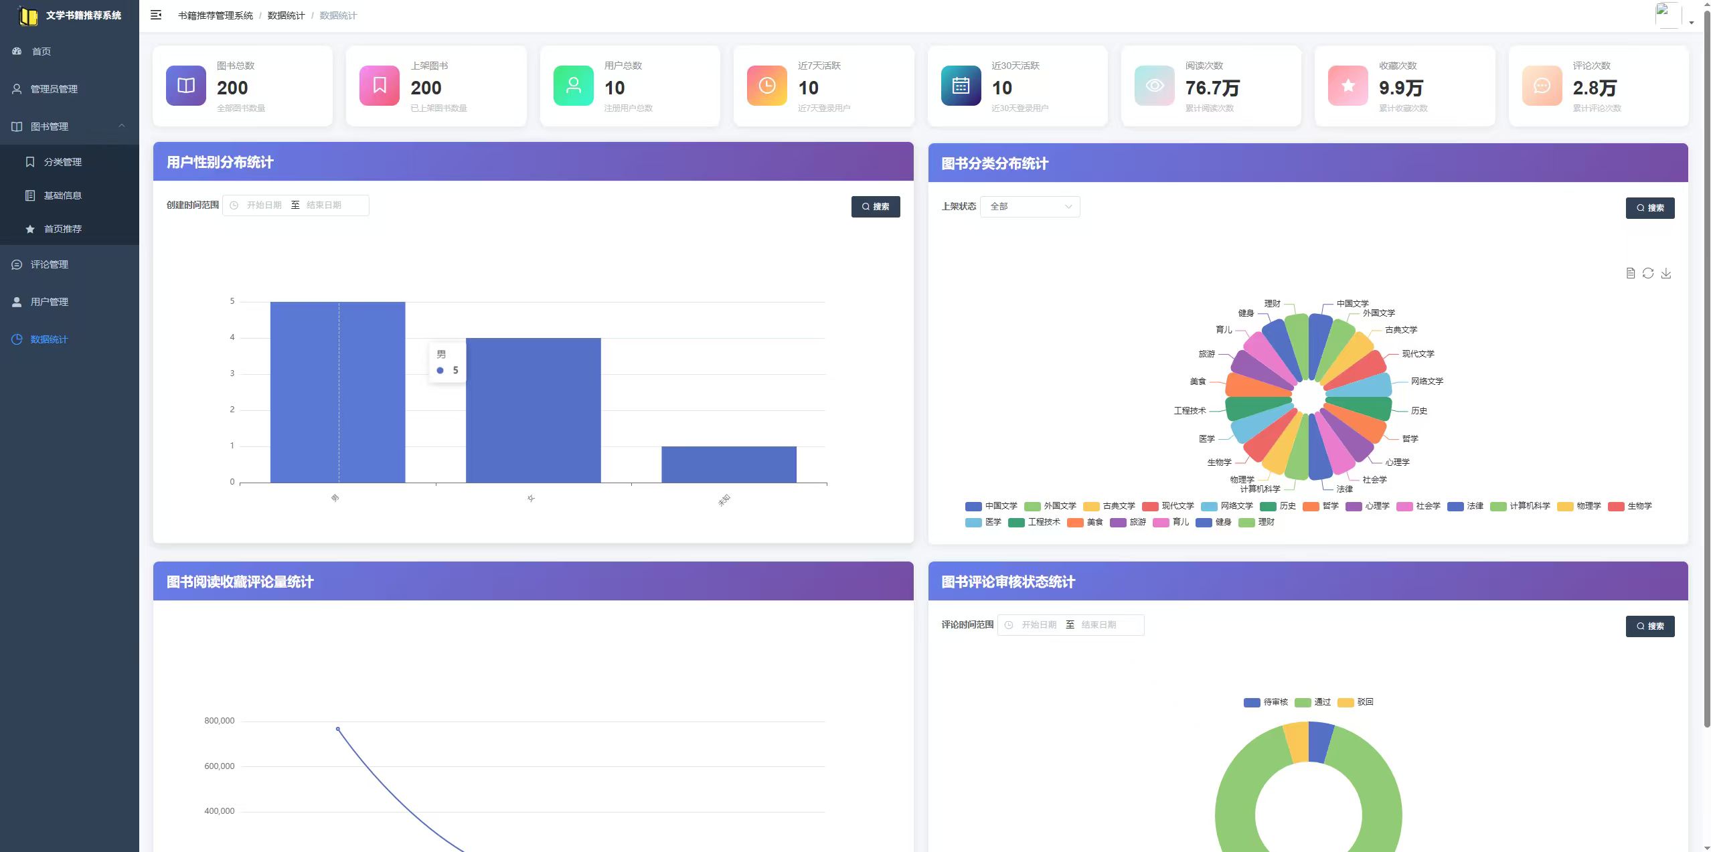Click 开始日期 field in 评论时间范围
The height and width of the screenshot is (852, 1711).
pyautogui.click(x=1039, y=625)
